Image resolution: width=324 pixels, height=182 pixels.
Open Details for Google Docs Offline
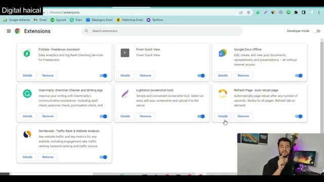[x=223, y=75]
